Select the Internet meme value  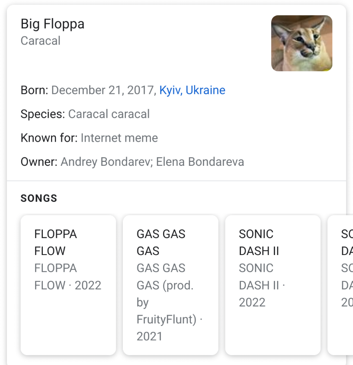click(119, 138)
